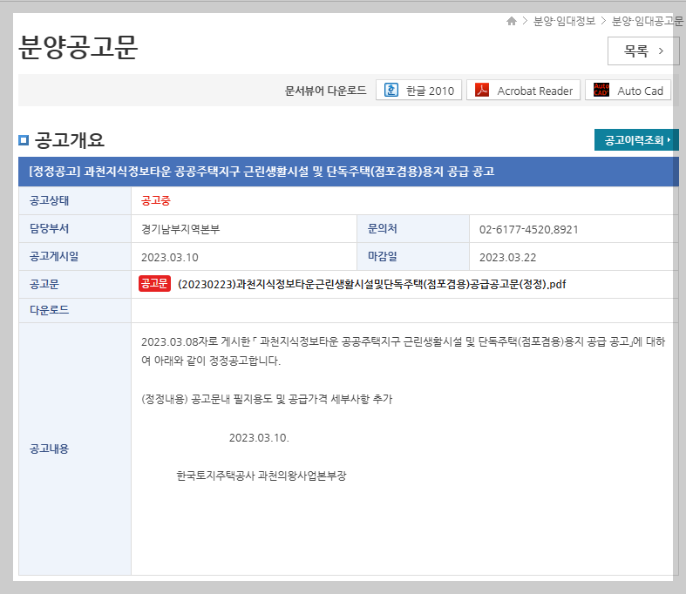
Task: Click the 공고상태 row label
Action: click(x=49, y=200)
